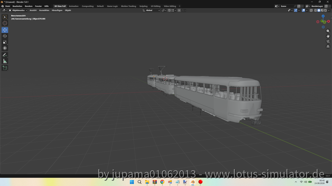Show hidden system tray icons
The height and width of the screenshot is (186, 332).
(x=296, y=182)
